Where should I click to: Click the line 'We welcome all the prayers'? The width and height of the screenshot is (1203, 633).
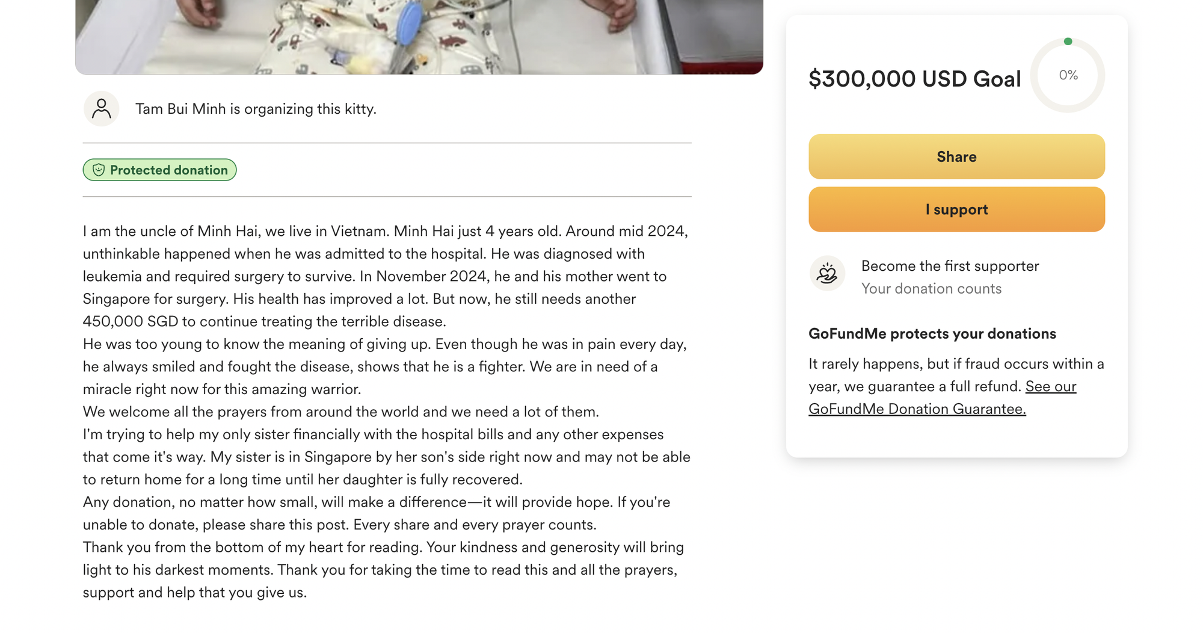(340, 412)
